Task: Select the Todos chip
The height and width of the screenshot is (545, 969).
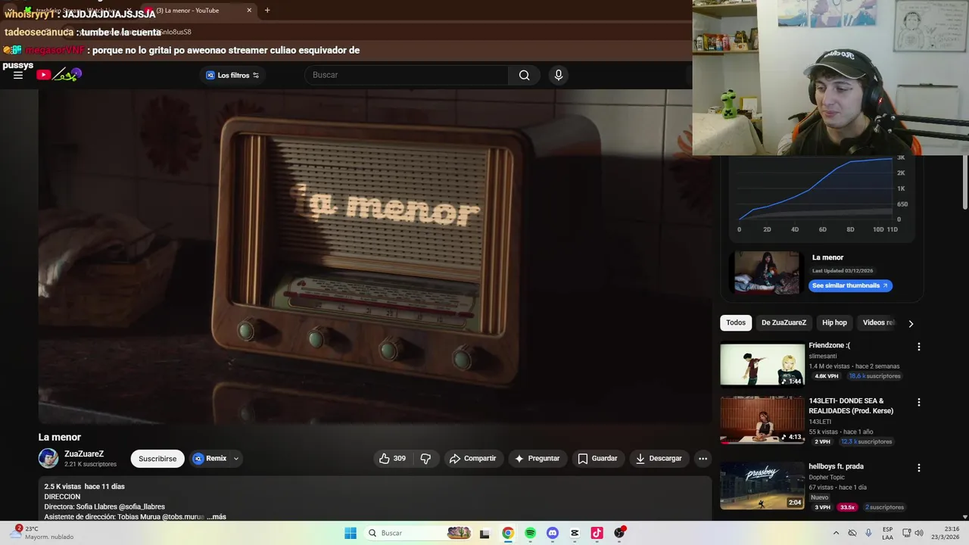Action: 736,322
